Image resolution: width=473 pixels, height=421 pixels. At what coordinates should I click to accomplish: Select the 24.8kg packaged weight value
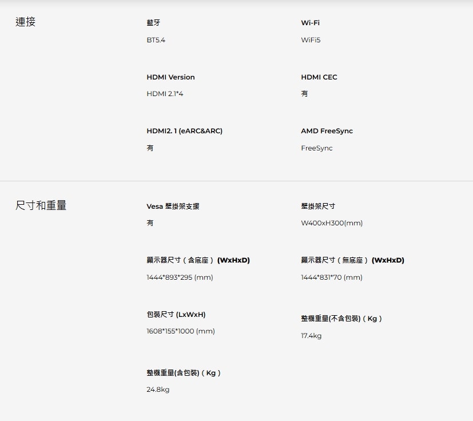(x=158, y=390)
